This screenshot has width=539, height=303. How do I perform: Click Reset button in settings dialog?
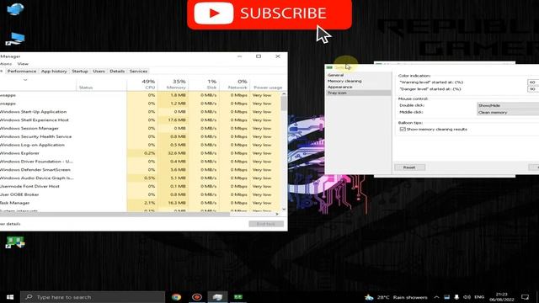pos(409,167)
